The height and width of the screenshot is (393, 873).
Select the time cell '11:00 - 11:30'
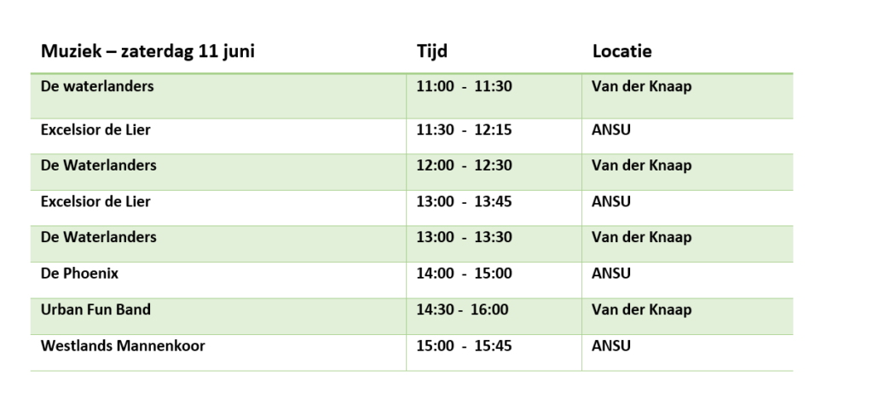click(x=465, y=86)
